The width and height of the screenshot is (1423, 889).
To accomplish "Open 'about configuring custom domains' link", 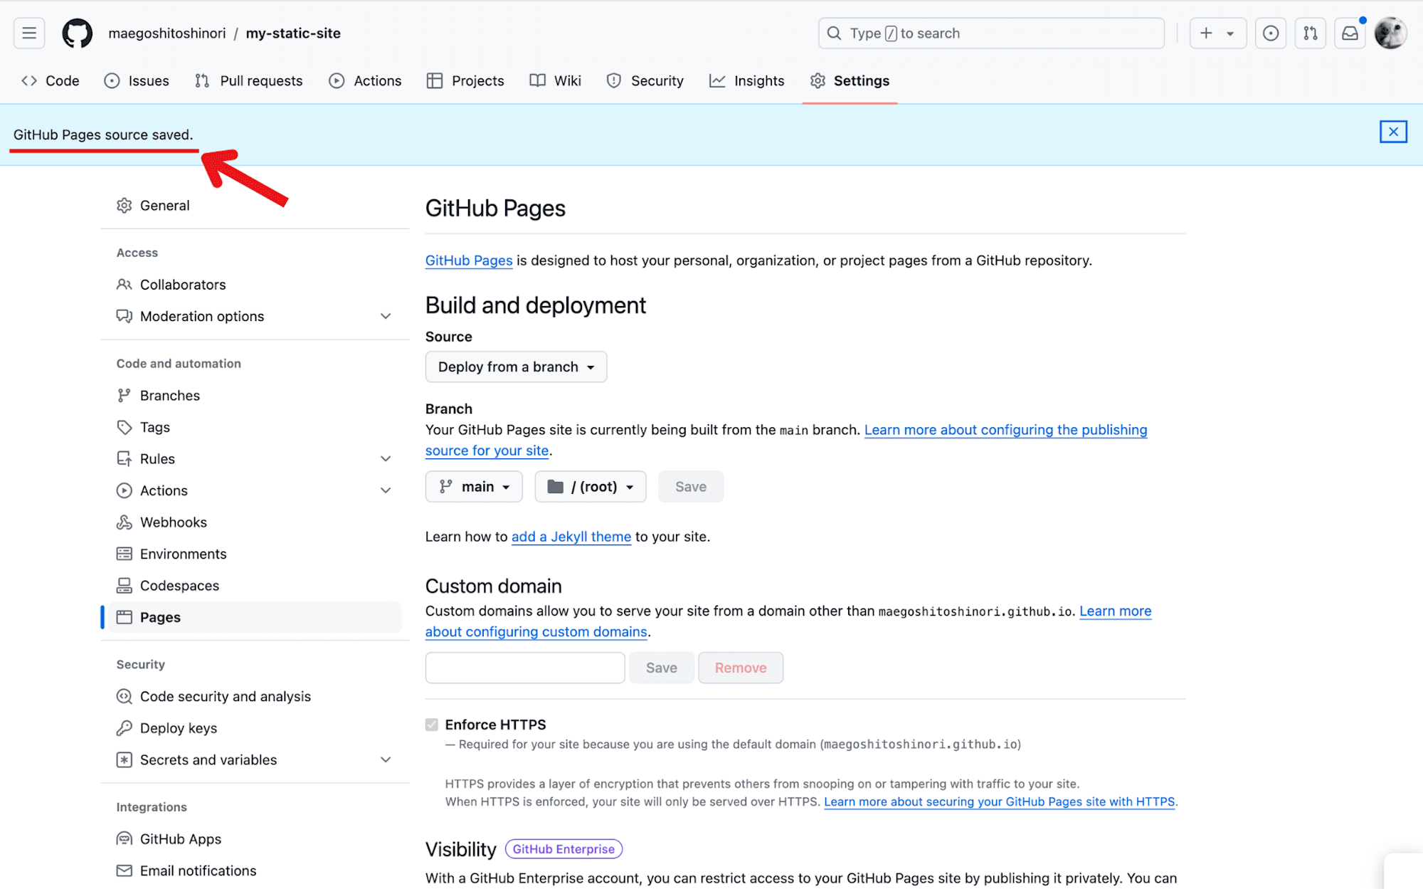I will point(536,632).
